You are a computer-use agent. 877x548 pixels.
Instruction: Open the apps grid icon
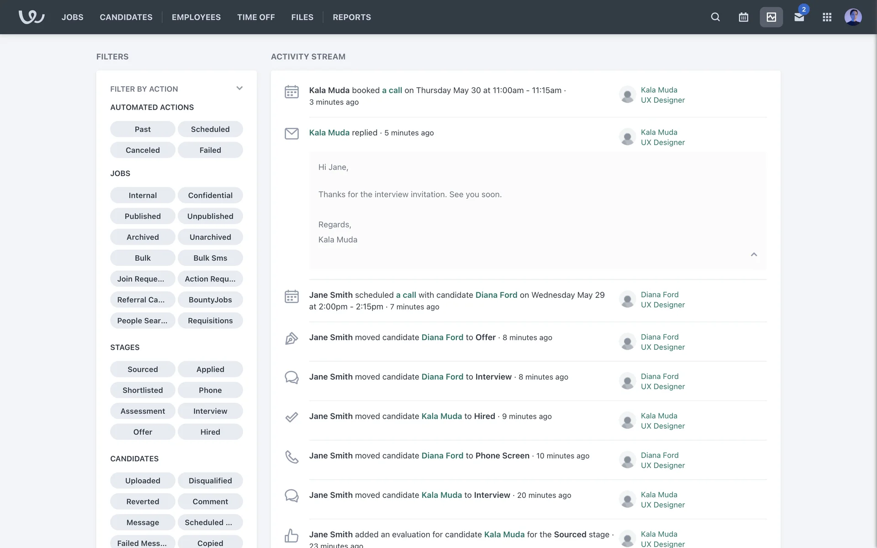[827, 17]
